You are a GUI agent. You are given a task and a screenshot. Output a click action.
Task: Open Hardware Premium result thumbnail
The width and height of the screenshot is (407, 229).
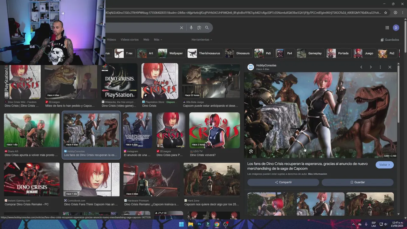[152, 179]
